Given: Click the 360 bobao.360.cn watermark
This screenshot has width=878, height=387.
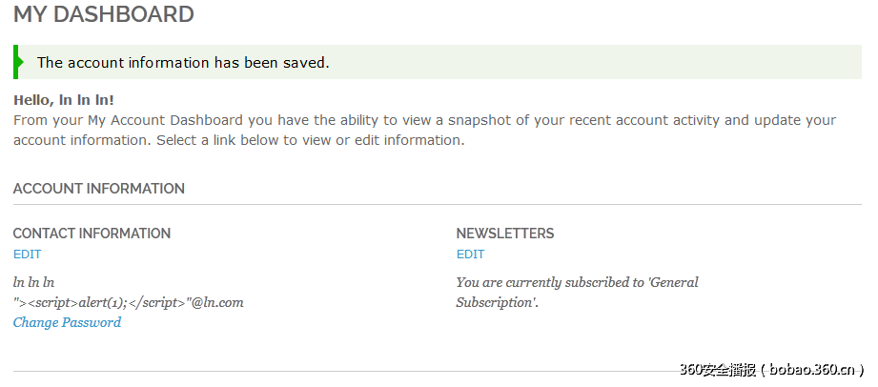Looking at the screenshot, I should coord(770,370).
